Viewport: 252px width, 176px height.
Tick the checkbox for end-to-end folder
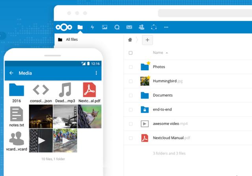tap(131, 110)
